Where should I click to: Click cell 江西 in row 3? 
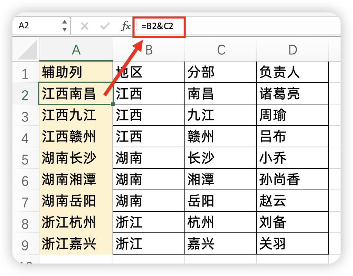click(x=149, y=115)
